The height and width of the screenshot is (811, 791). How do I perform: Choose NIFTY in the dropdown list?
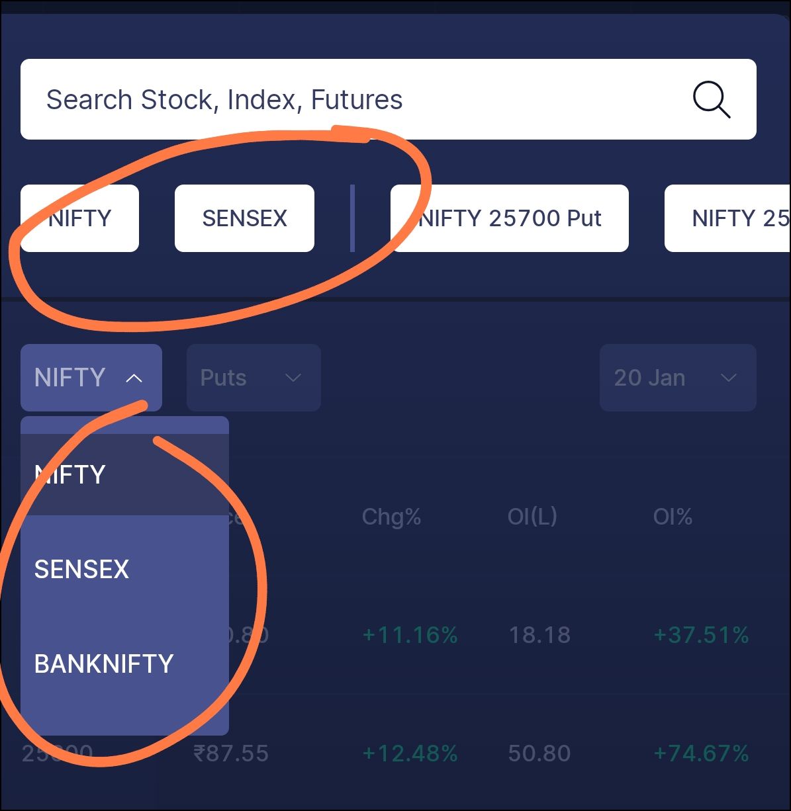coord(124,474)
